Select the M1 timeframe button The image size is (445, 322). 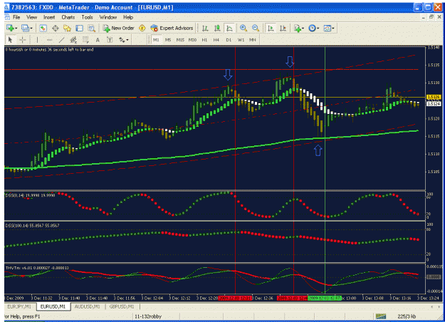pyautogui.click(x=156, y=40)
